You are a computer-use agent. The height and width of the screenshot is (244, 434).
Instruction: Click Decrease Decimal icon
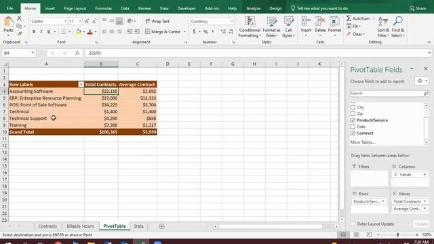coord(231,32)
